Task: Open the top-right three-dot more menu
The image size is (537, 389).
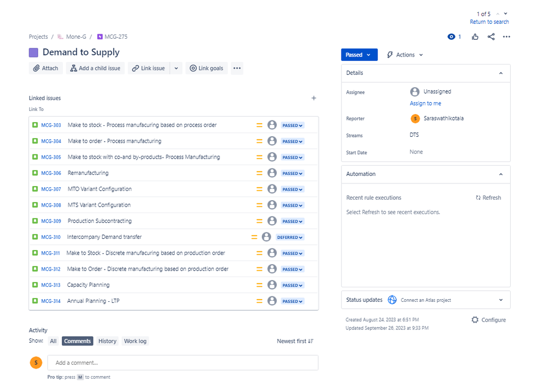Action: click(506, 37)
